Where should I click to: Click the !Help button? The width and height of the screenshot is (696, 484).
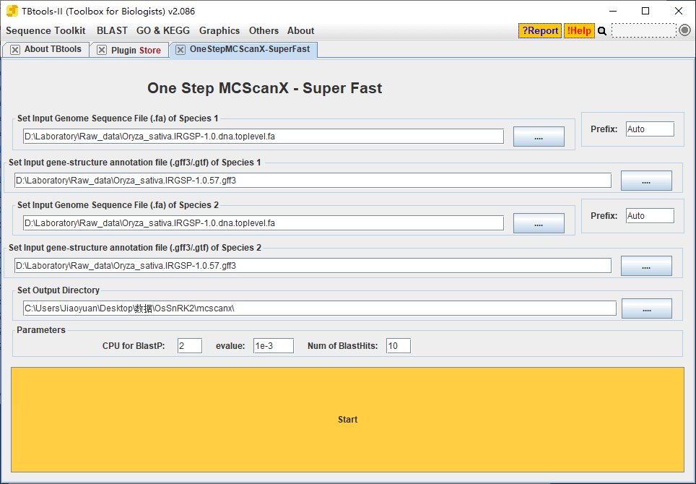[579, 30]
